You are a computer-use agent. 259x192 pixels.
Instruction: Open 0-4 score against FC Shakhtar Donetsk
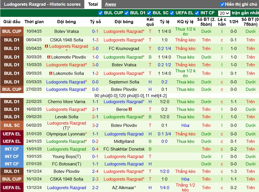(x=95, y=149)
